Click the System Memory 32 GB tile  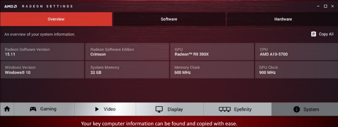(x=127, y=69)
